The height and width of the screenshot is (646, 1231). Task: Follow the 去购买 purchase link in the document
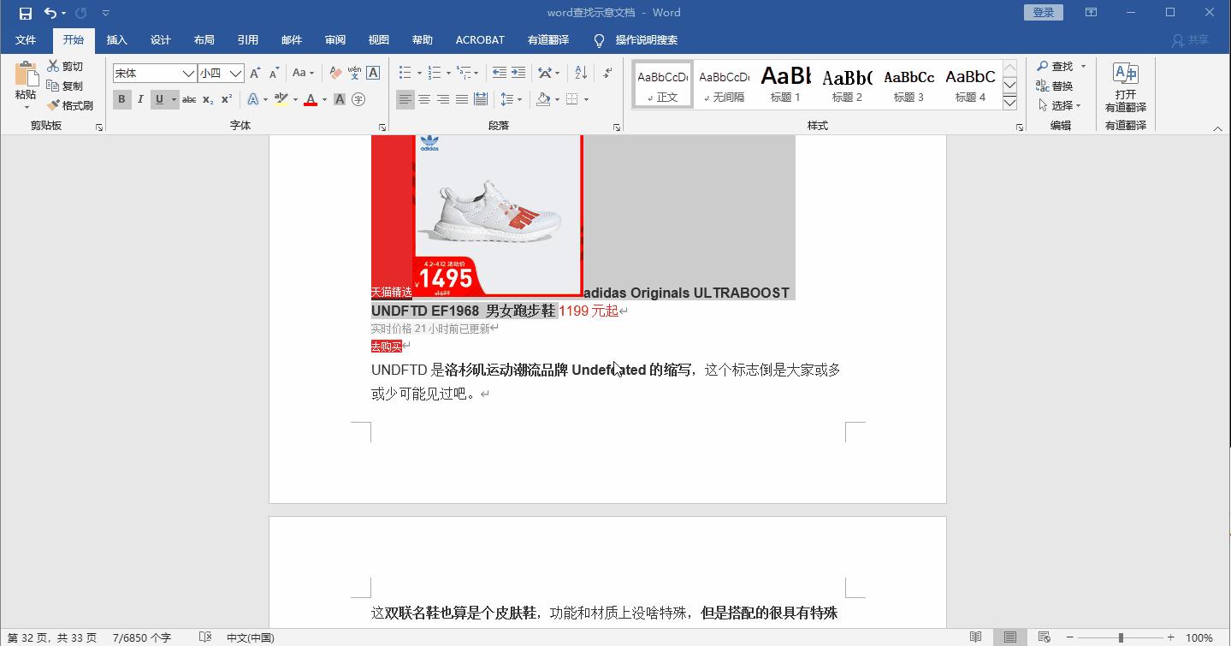[385, 346]
